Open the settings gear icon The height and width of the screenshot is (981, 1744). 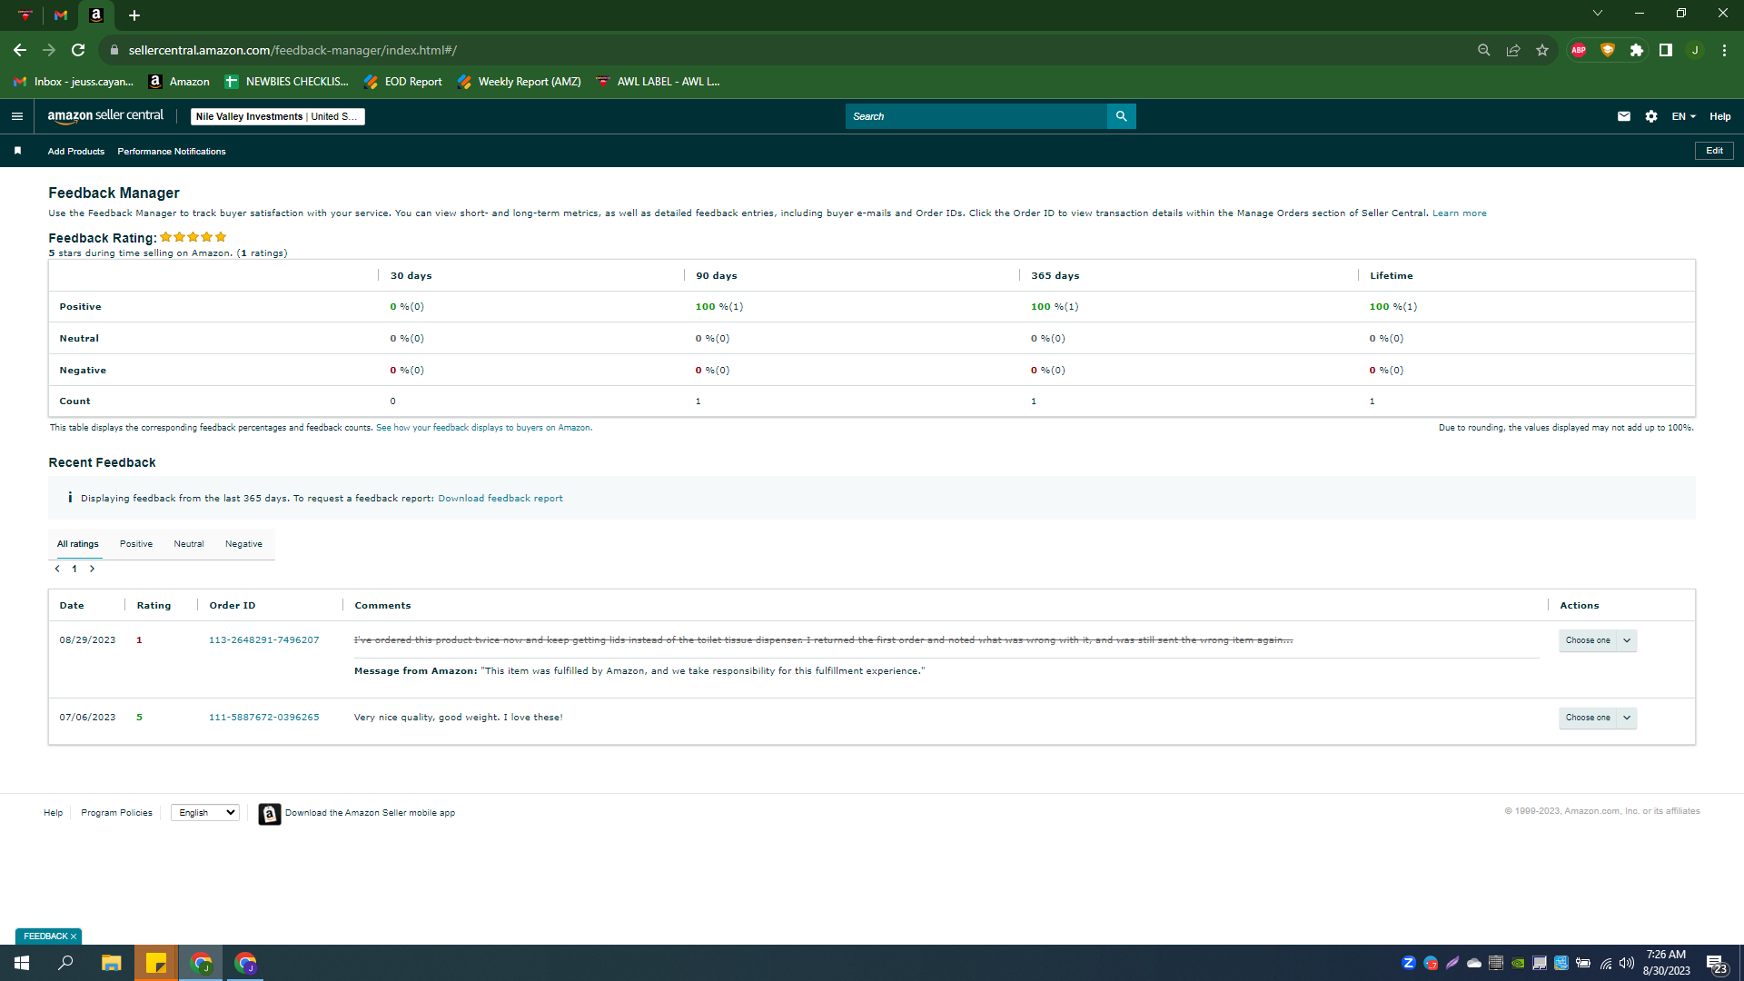click(1651, 116)
